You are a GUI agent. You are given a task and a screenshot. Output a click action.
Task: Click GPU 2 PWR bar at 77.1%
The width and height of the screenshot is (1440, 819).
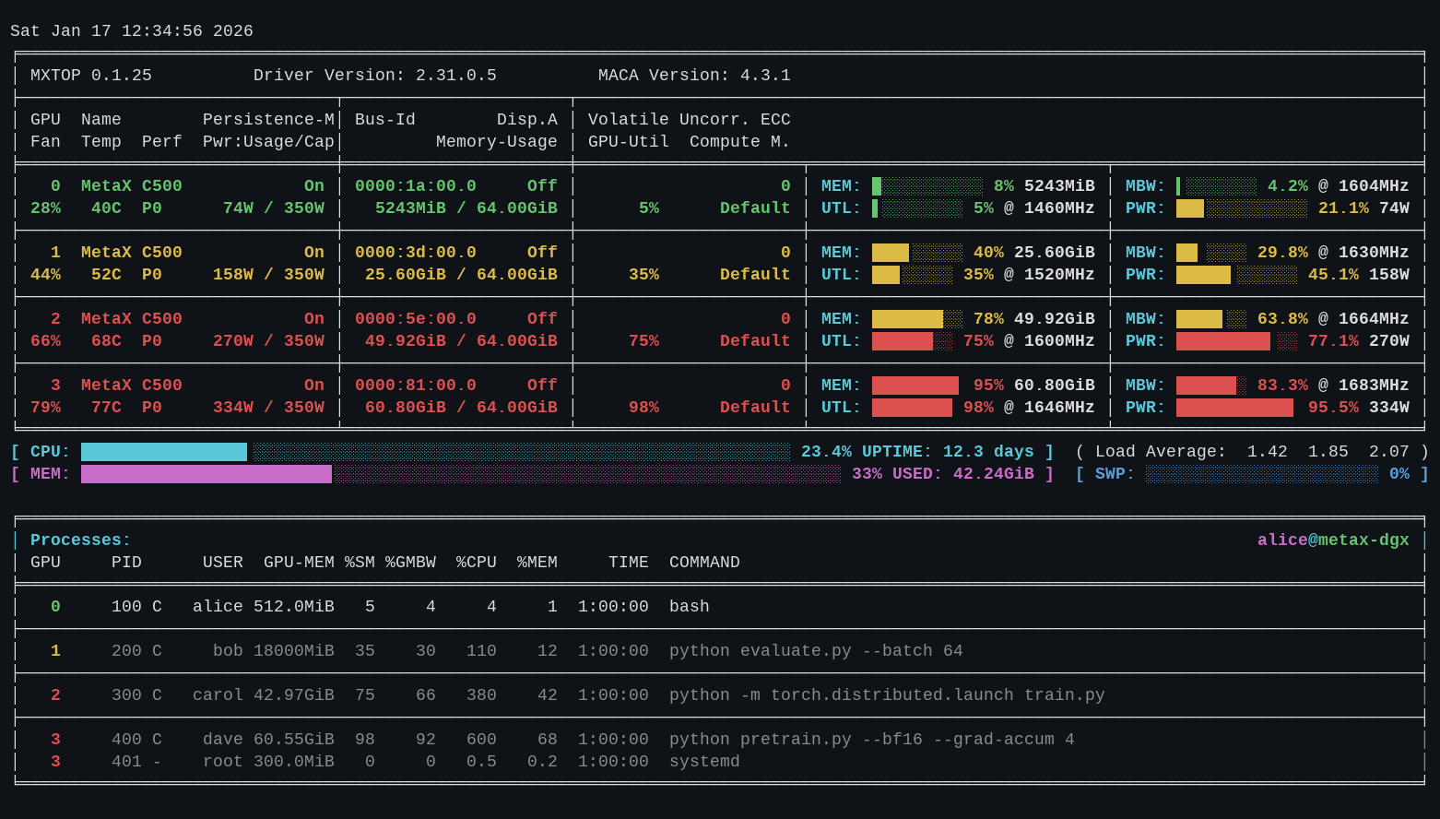coord(1237,341)
